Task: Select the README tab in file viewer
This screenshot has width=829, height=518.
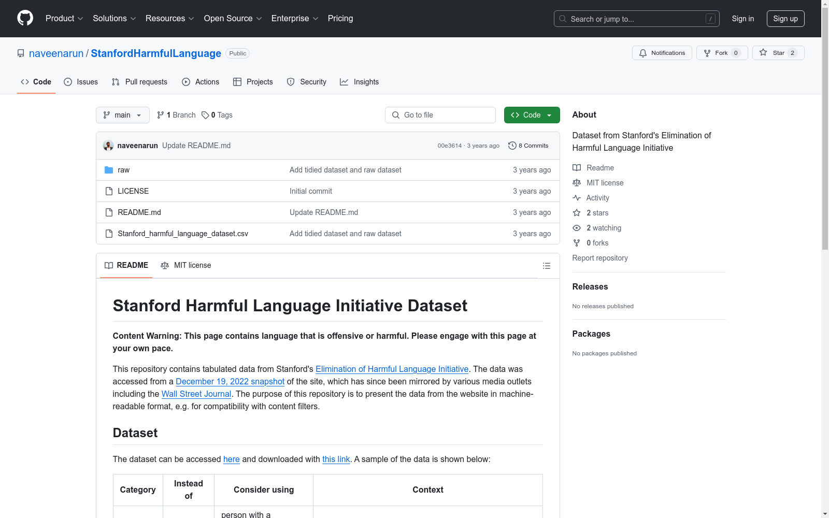Action: [126, 265]
